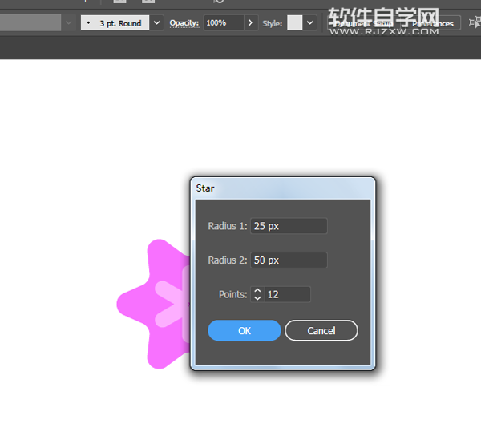Click the Style swatch
Image resolution: width=481 pixels, height=436 pixels.
(294, 23)
